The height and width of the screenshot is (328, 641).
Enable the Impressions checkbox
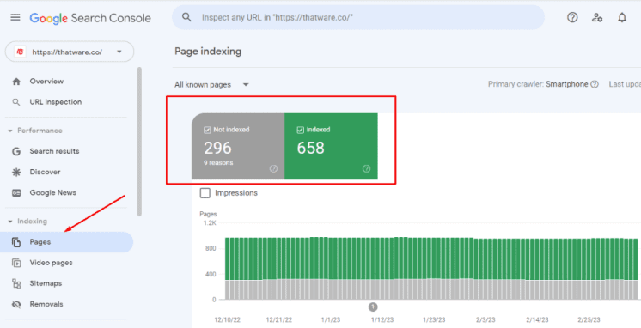point(205,193)
